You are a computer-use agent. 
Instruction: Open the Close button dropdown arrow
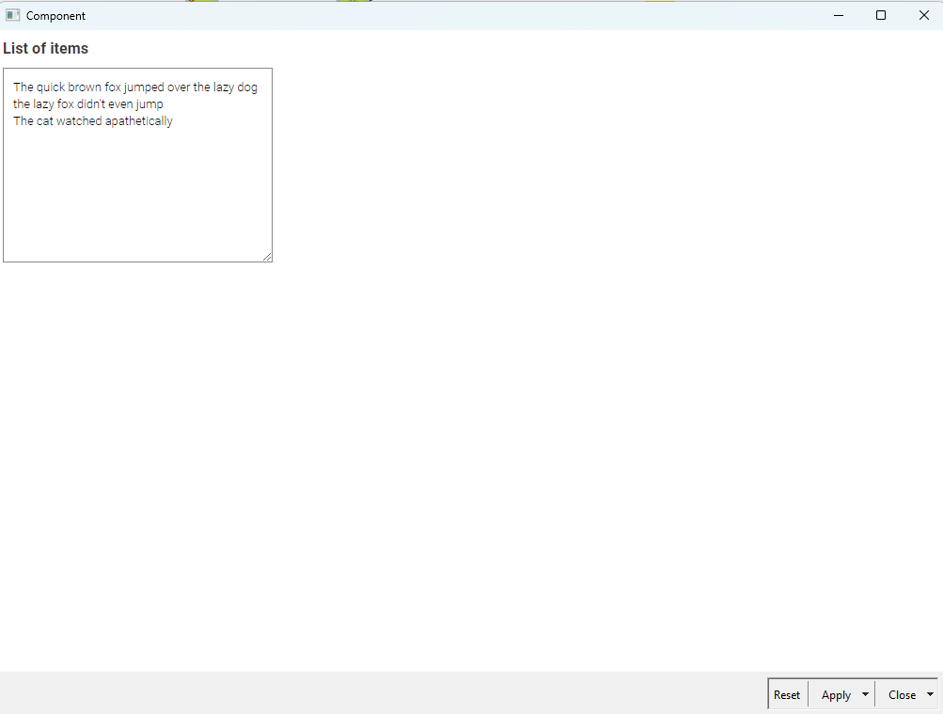coord(930,694)
